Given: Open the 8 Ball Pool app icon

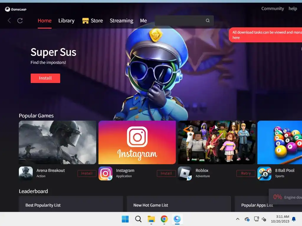Looking at the screenshot, I should 265,173.
